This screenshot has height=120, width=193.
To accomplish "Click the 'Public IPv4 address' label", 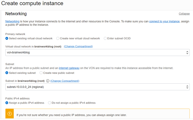I will tap(17, 98).
